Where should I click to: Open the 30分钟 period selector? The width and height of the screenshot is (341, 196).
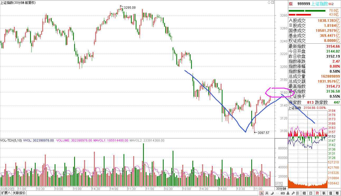[281, 189]
